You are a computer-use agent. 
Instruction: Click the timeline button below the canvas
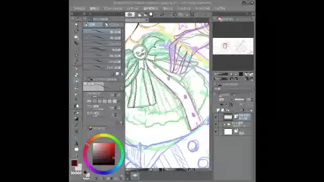pos(135,175)
